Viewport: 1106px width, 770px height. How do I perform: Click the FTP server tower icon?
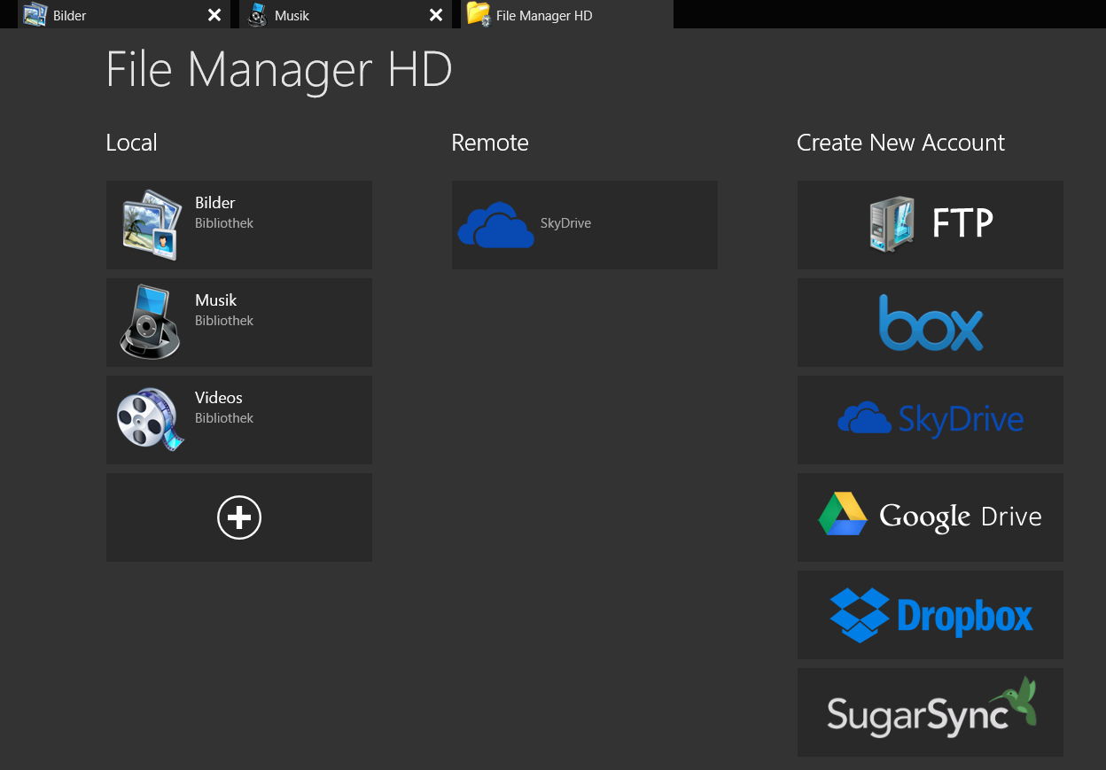coord(892,224)
